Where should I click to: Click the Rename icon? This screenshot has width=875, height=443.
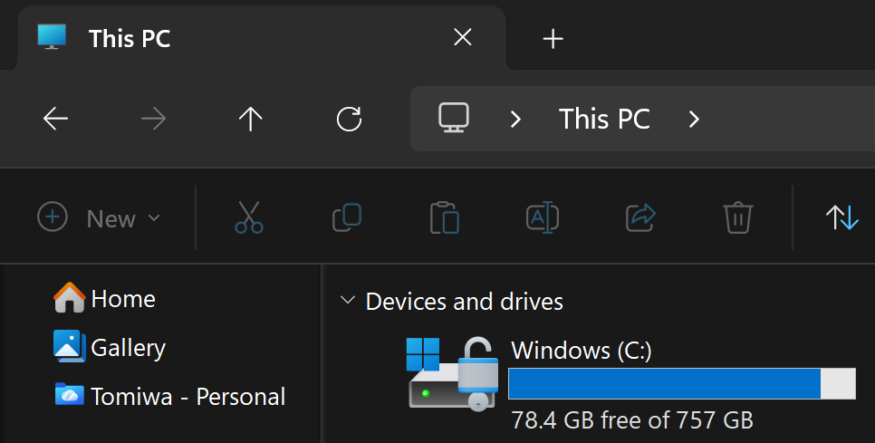[543, 217]
